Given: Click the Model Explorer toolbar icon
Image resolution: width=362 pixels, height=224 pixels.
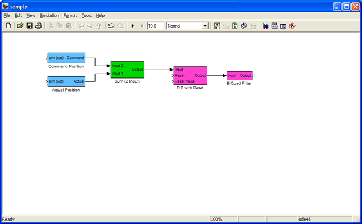Looking at the screenshot, I should point(274,26).
